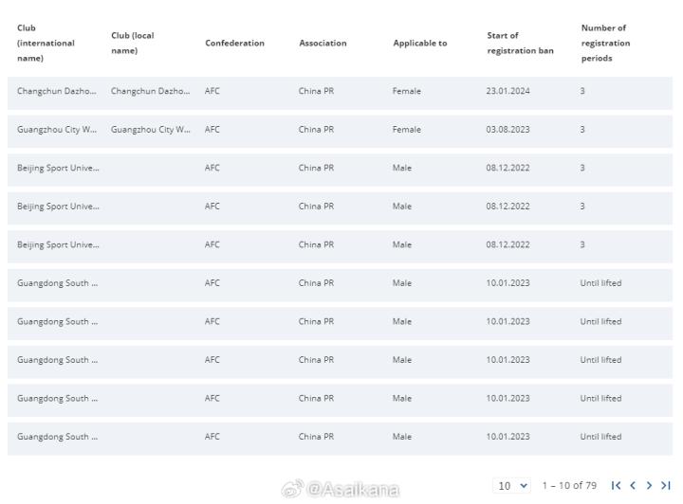Jump to the last page of results

(x=665, y=486)
